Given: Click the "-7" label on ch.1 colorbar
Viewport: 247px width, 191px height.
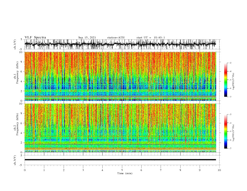Looking at the screenshot, I should 230,97.
